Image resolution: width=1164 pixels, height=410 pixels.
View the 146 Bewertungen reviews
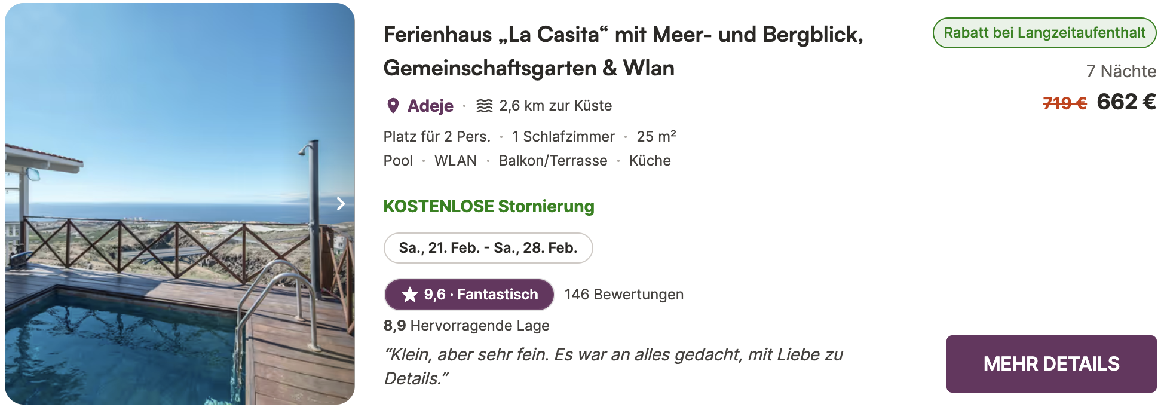pyautogui.click(x=624, y=295)
